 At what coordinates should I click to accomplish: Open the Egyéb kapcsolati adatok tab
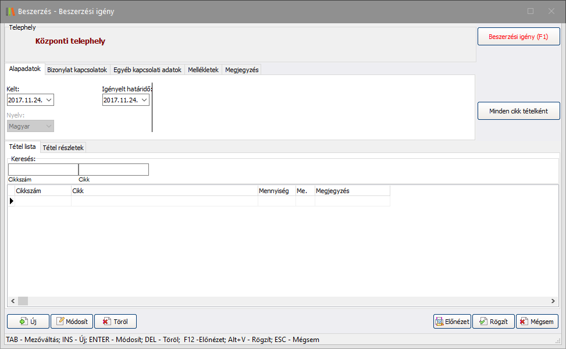(x=147, y=70)
